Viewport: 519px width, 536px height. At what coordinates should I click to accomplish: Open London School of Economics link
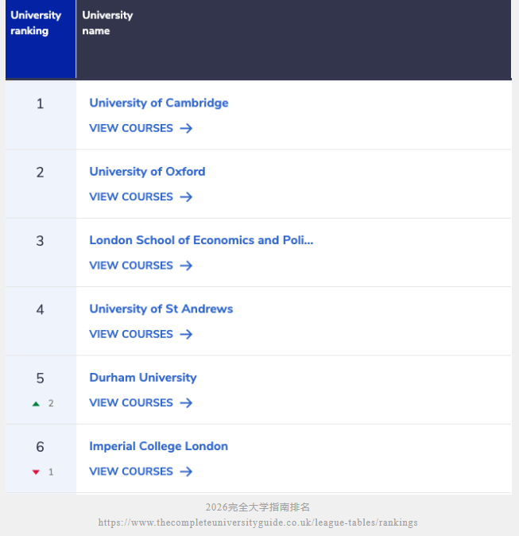pos(201,240)
